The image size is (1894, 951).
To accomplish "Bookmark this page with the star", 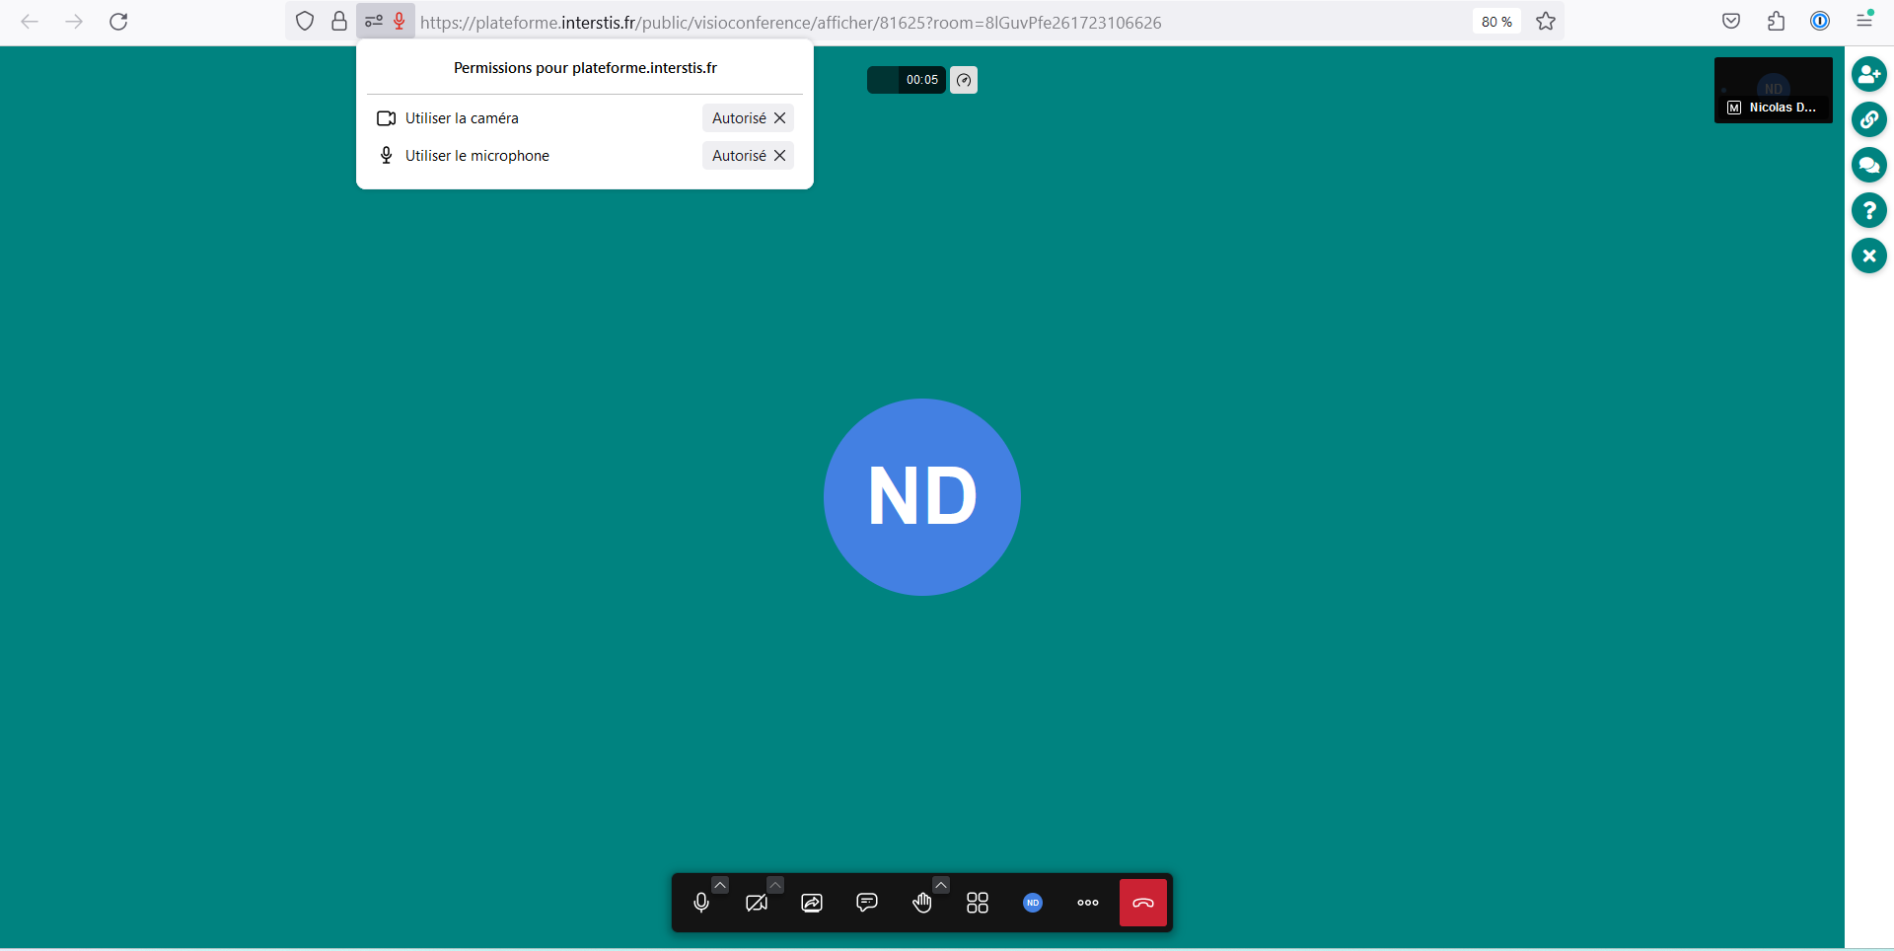I will 1546,22.
